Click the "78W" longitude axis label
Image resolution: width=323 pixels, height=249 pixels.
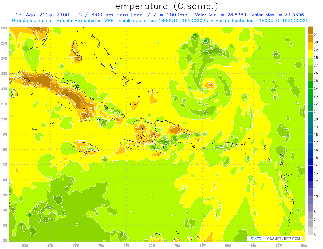pos(76,245)
